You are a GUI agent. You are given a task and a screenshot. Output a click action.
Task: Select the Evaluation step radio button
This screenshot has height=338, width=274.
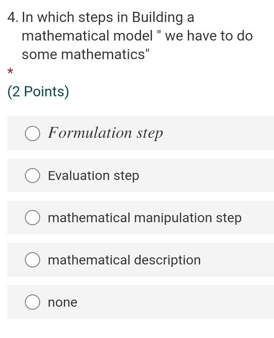[x=33, y=175]
